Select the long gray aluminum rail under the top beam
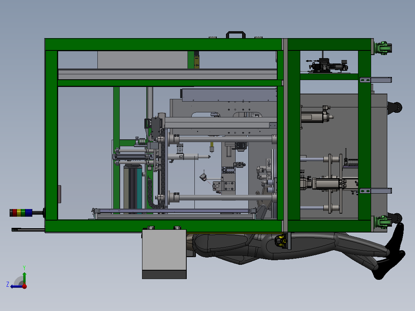415x311 pixels. click(167, 74)
